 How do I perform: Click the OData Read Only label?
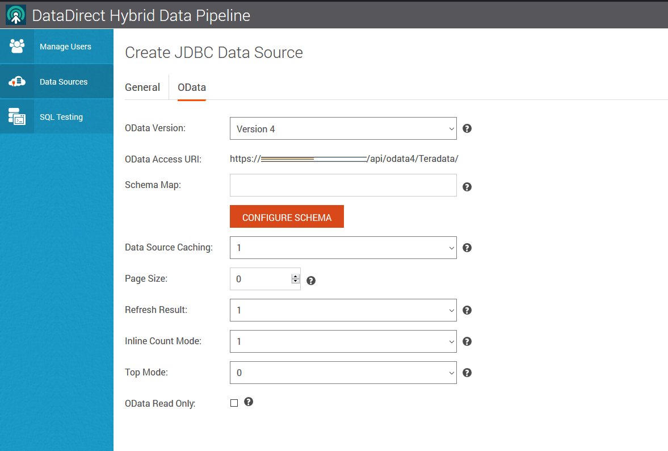pos(160,403)
